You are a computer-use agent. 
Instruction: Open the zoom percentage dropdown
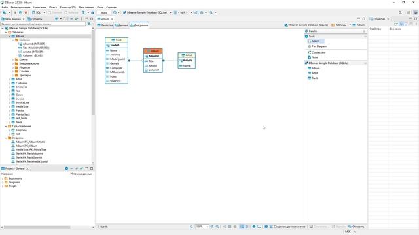[x=207, y=227]
